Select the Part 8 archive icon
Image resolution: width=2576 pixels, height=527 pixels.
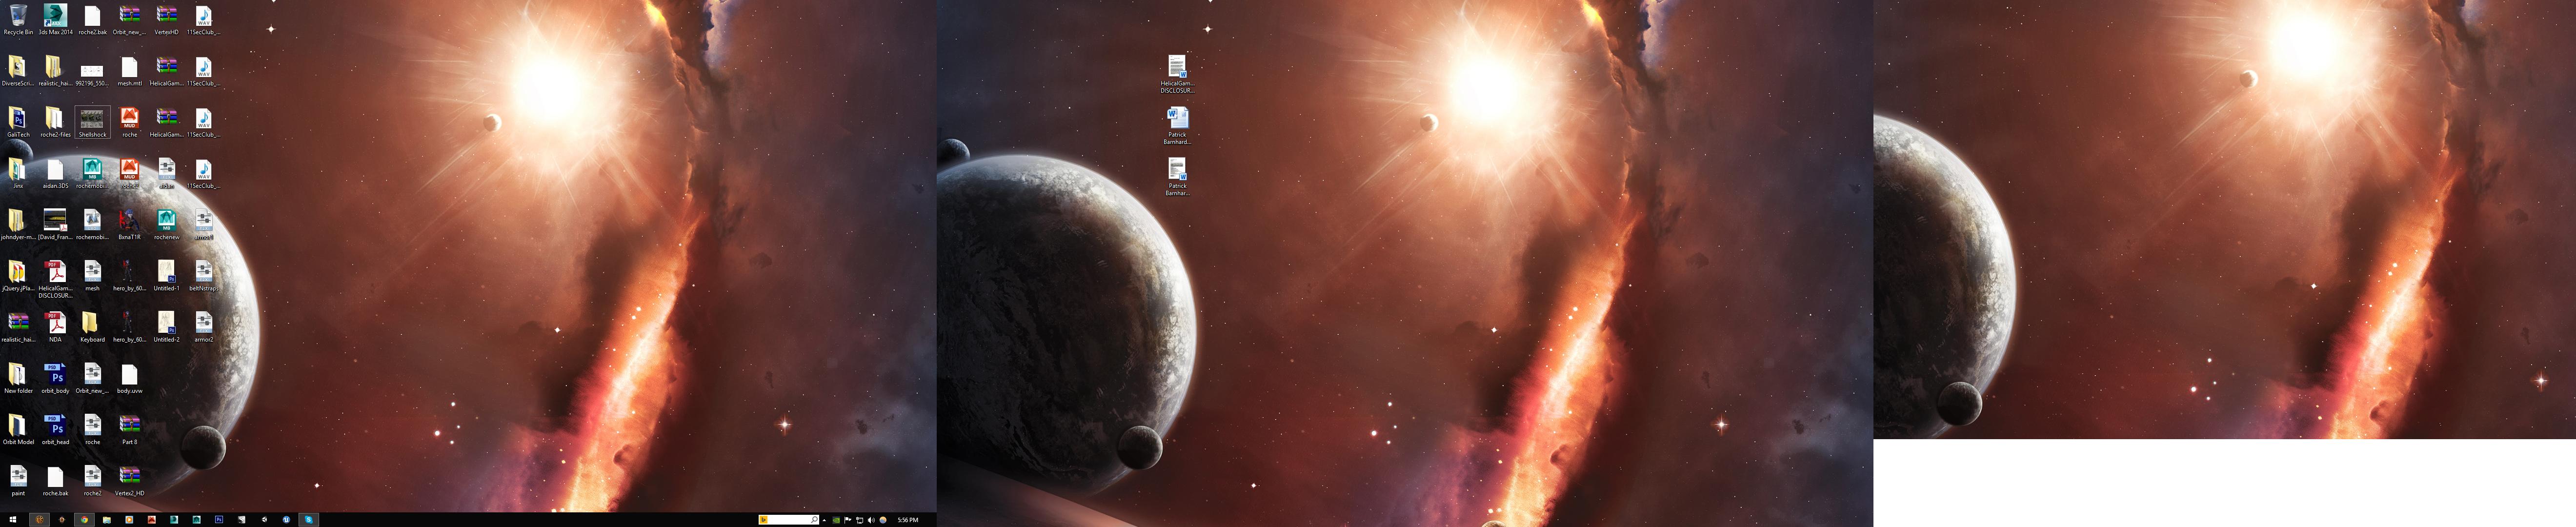(x=129, y=429)
